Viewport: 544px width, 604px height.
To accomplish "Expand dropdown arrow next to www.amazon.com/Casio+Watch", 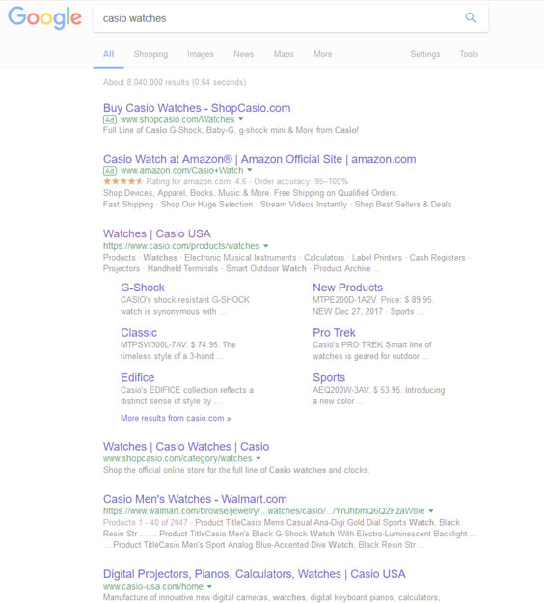I will [x=250, y=170].
